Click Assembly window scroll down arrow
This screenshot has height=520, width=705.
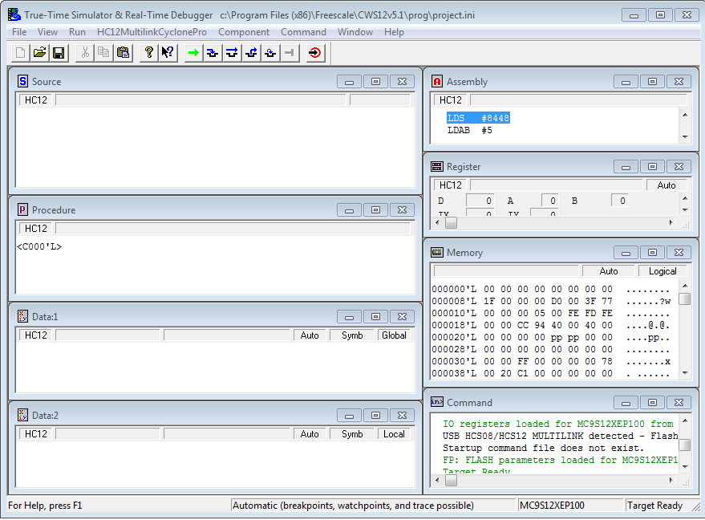click(685, 136)
